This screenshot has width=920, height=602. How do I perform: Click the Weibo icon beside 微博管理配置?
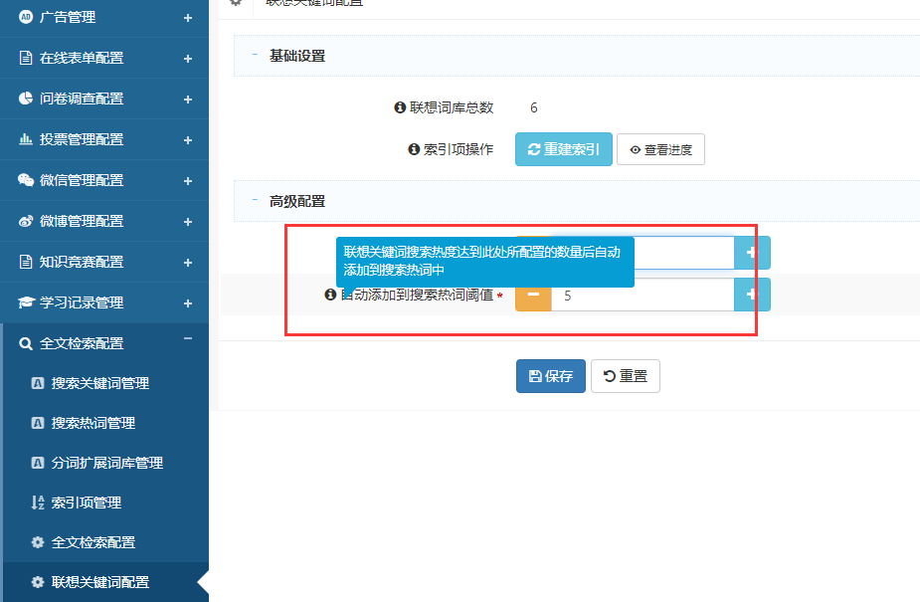tap(27, 221)
